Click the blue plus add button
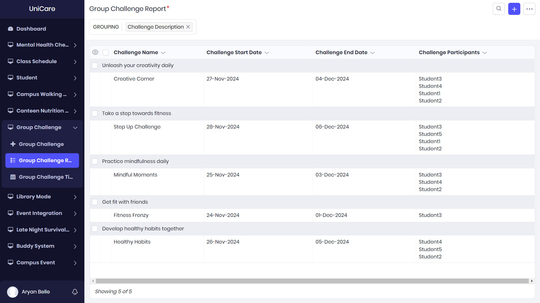This screenshot has width=540, height=303. pos(514,9)
